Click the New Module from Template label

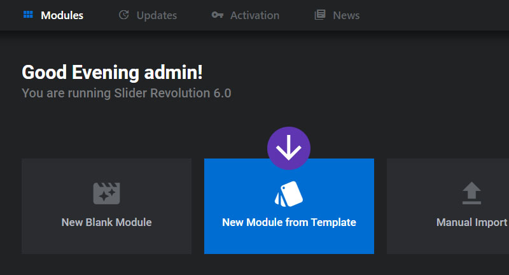[x=289, y=222]
